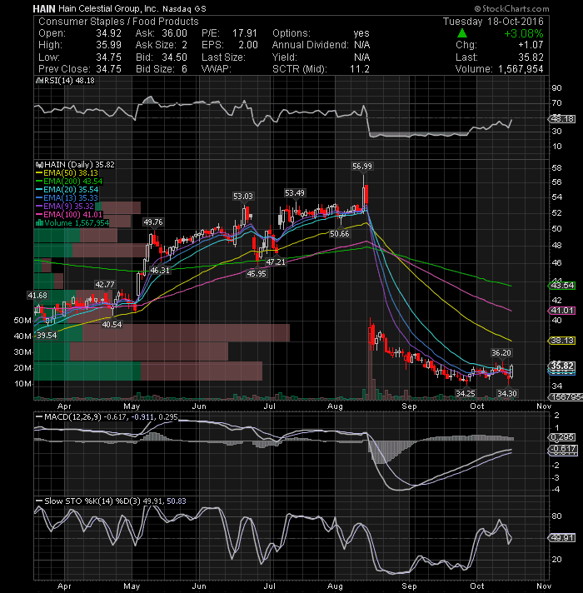Click the candlestick icon beside HAIN (Daily)
The image size is (583, 593).
pyautogui.click(x=39, y=165)
